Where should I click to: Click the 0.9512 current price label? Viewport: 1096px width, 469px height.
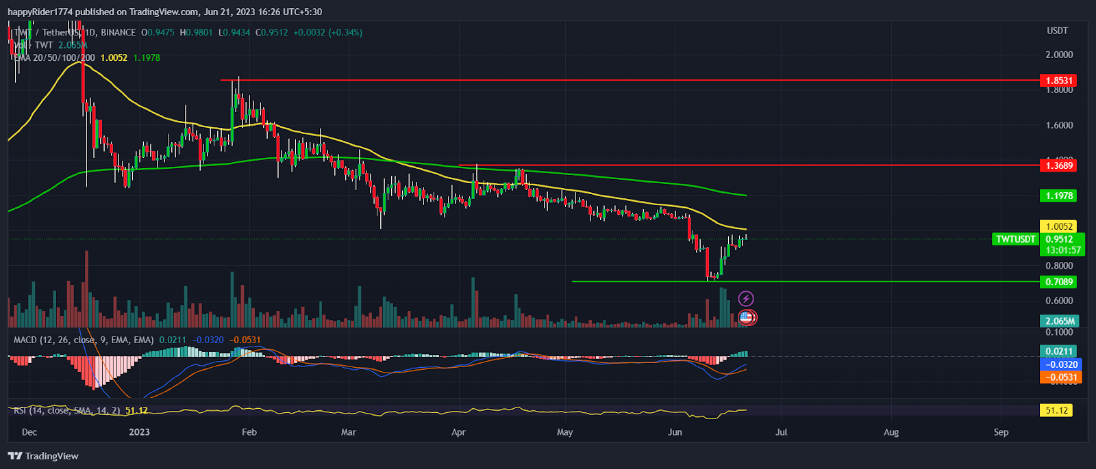pos(1059,239)
